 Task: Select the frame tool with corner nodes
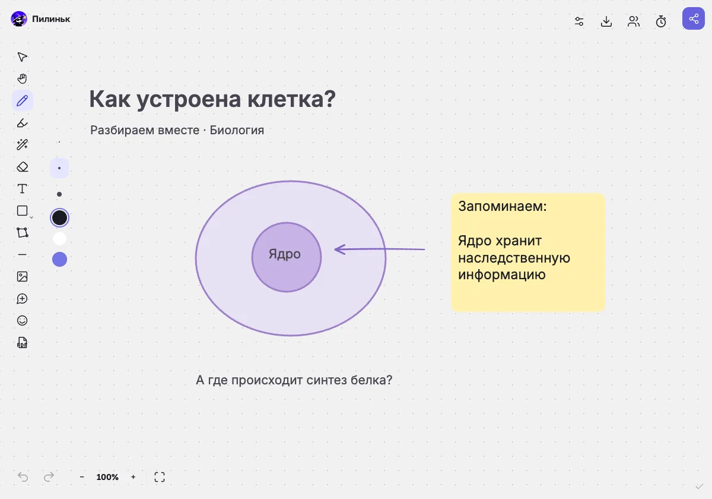22,233
